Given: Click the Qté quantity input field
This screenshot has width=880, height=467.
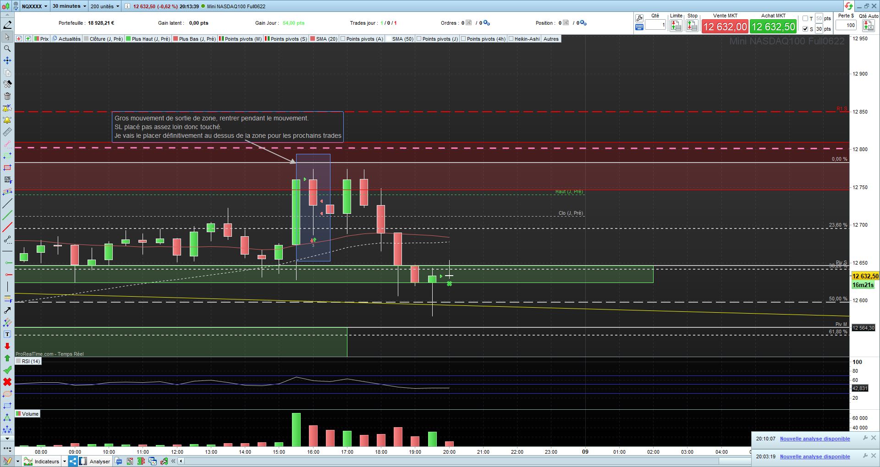Looking at the screenshot, I should (x=655, y=25).
